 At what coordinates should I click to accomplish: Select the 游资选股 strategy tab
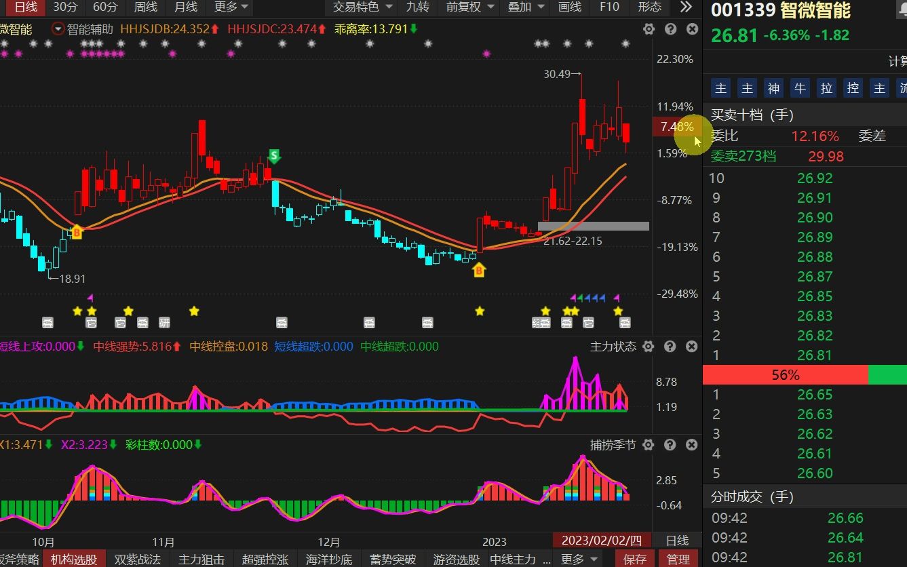tap(457, 560)
